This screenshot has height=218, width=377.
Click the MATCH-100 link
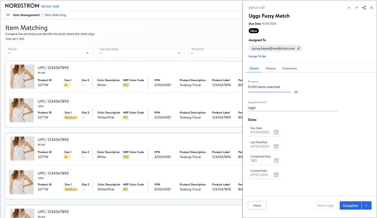[x=256, y=8]
